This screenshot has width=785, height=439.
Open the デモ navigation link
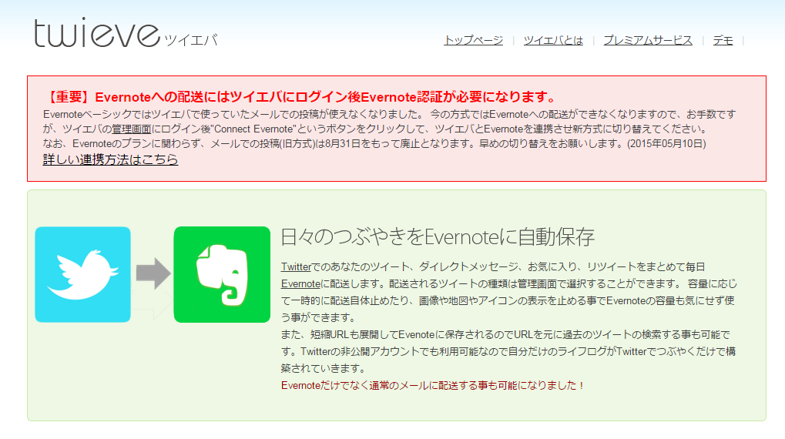pyautogui.click(x=723, y=40)
